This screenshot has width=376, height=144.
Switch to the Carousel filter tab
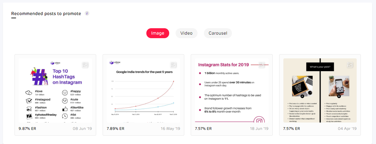(218, 33)
